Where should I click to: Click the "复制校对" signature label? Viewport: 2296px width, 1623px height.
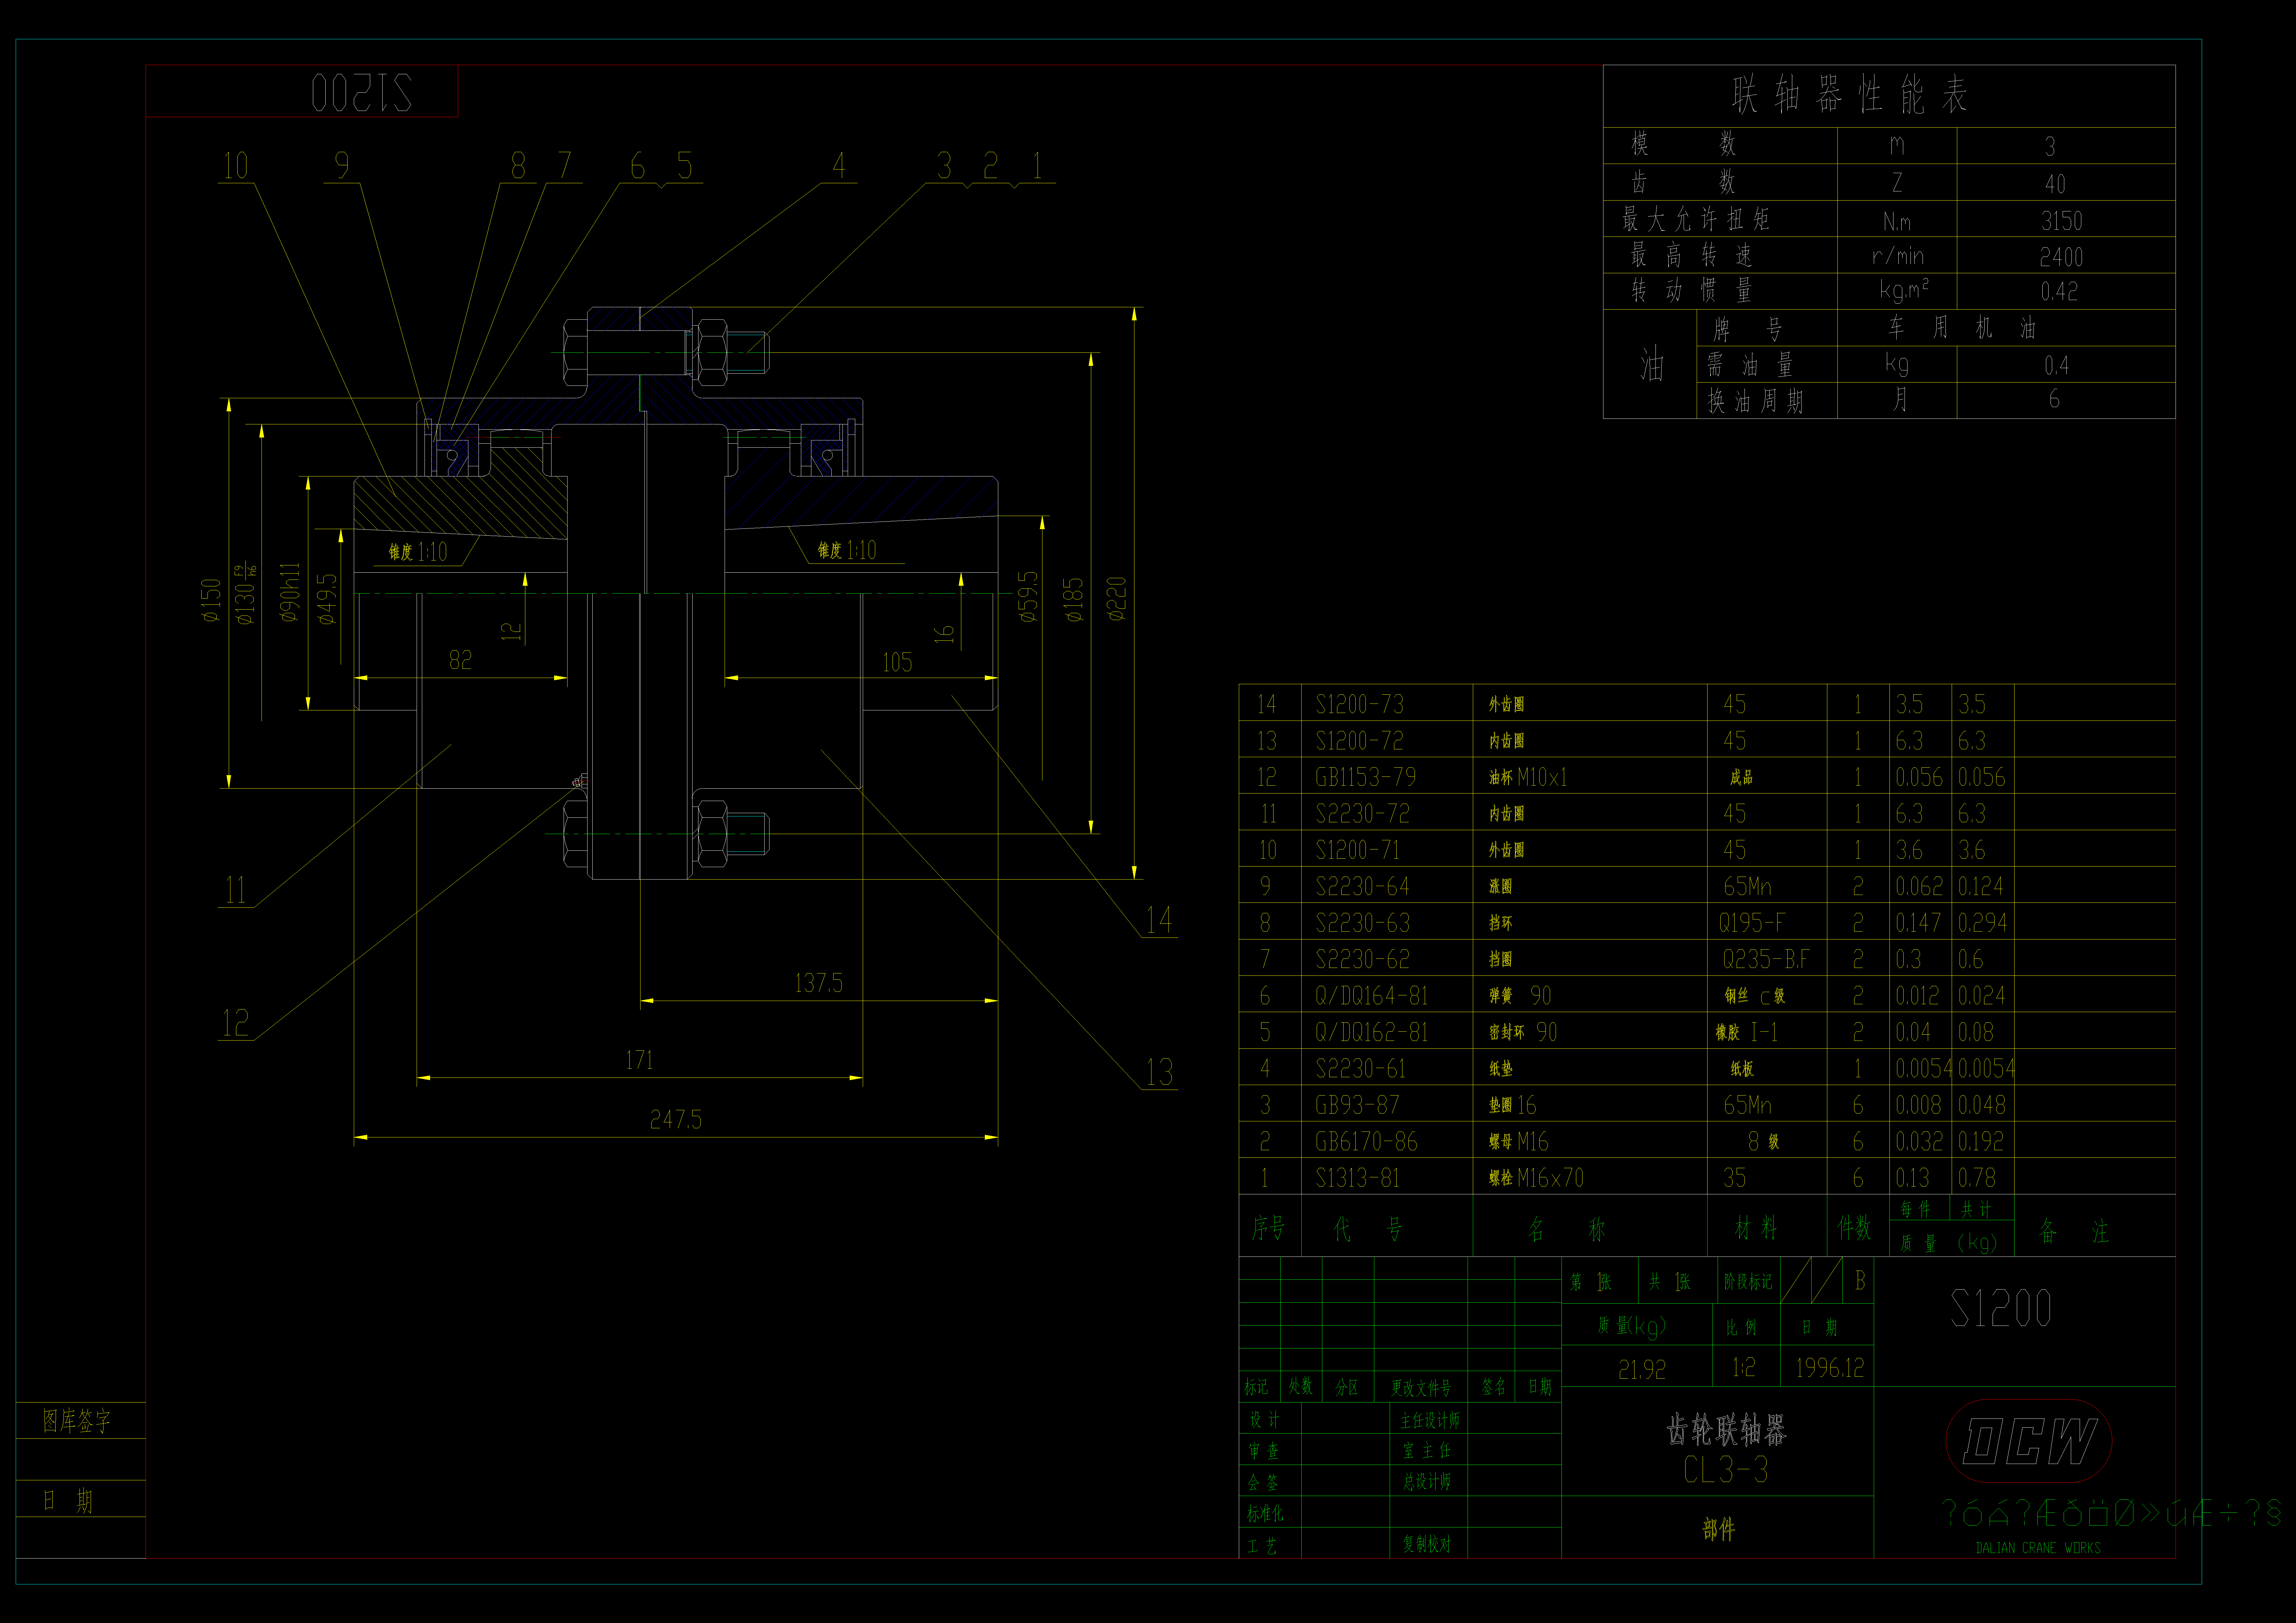[x=1427, y=1544]
